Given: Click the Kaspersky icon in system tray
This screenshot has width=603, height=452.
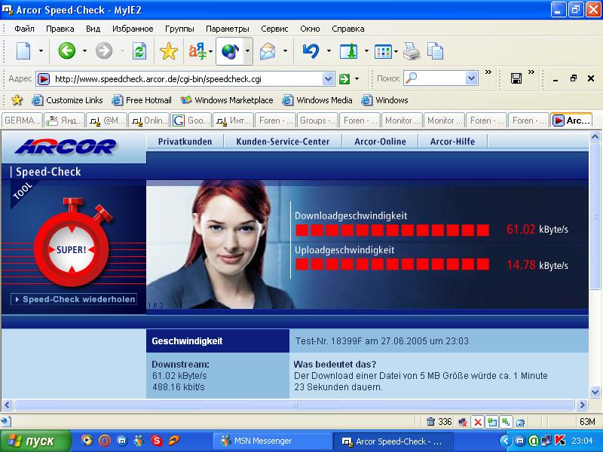Looking at the screenshot, I should click(559, 441).
